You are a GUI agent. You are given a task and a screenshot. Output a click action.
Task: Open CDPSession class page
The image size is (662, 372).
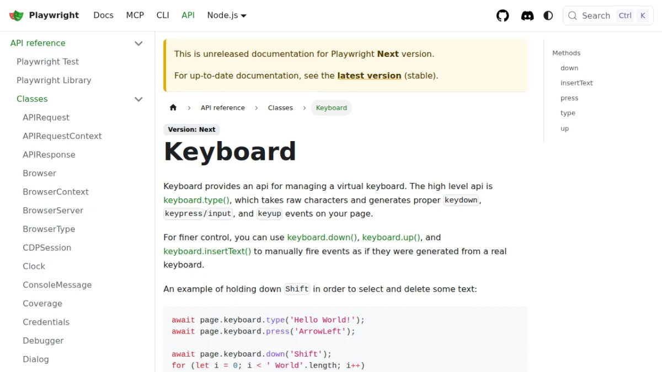[47, 248]
